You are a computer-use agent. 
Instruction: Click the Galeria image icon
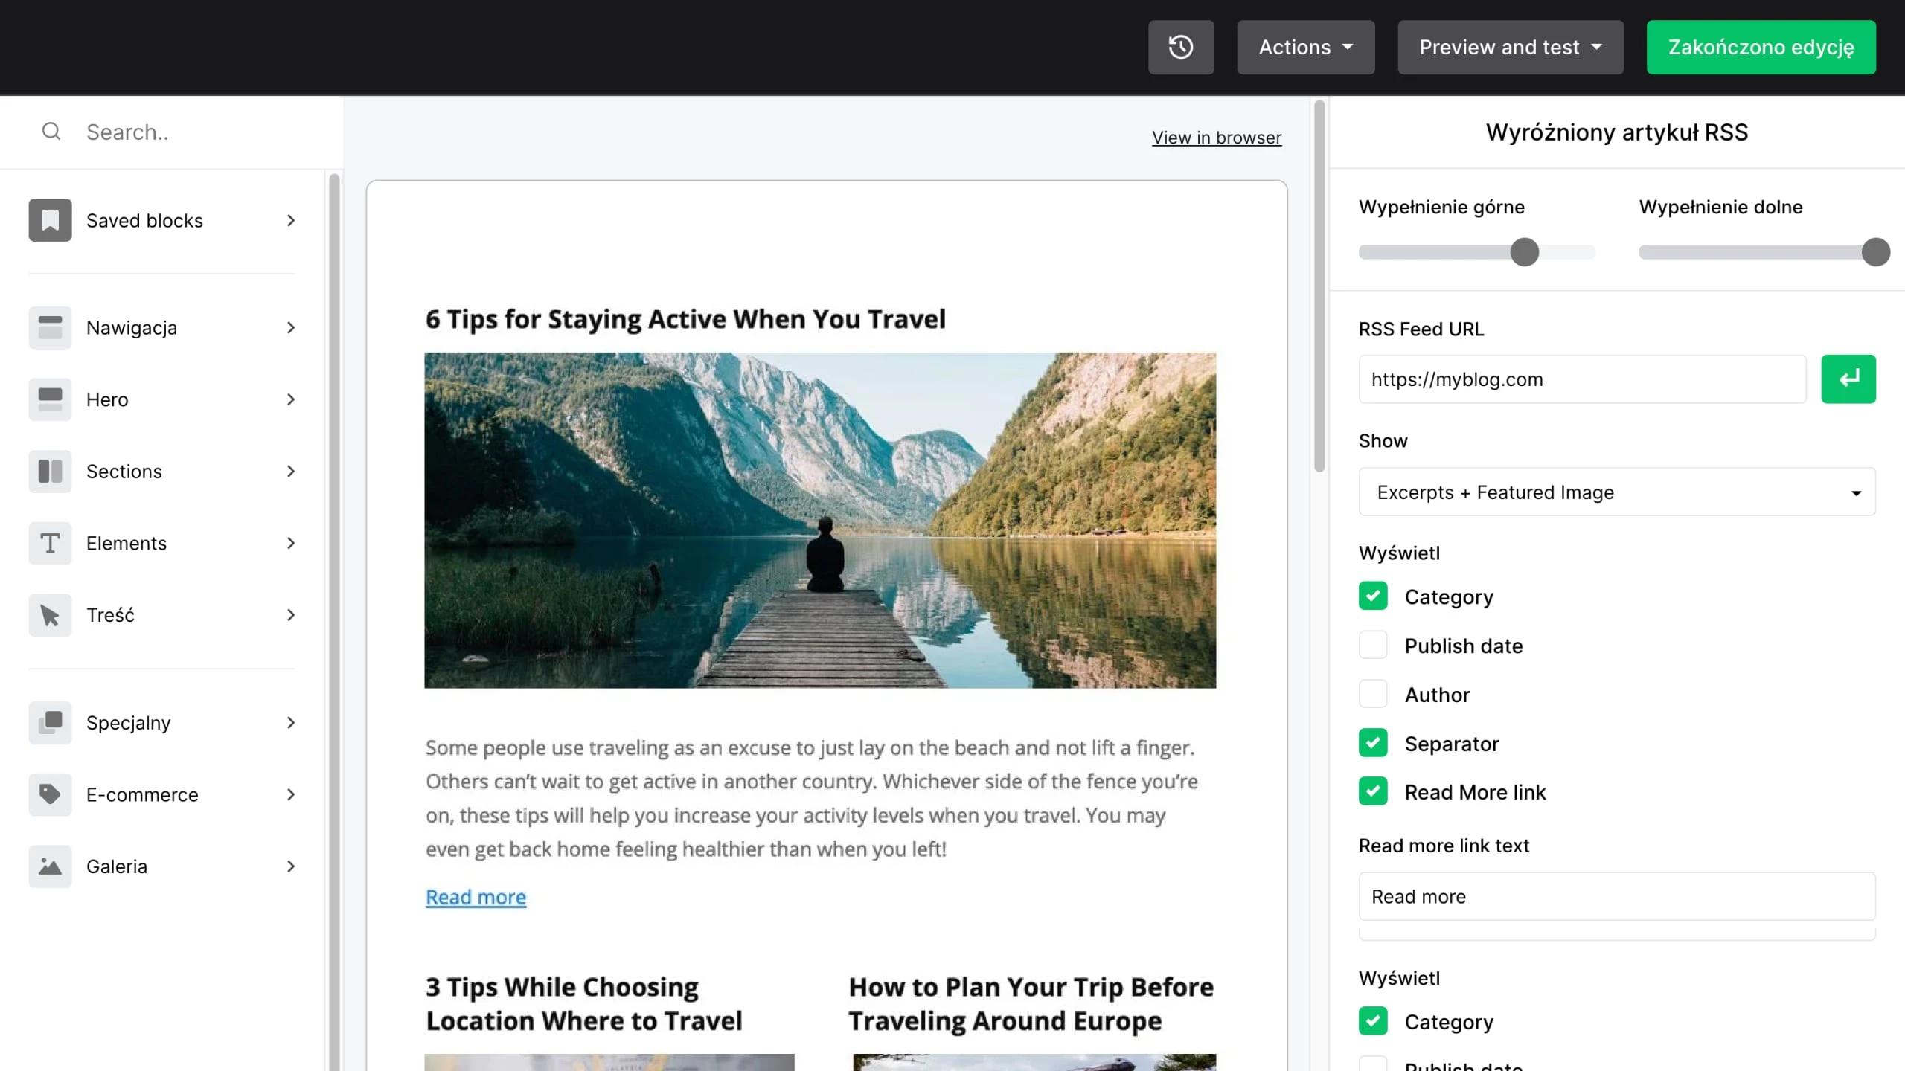coord(50,866)
